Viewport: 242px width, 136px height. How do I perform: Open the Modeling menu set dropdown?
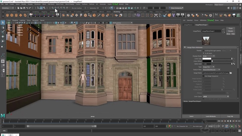(x=8, y=8)
